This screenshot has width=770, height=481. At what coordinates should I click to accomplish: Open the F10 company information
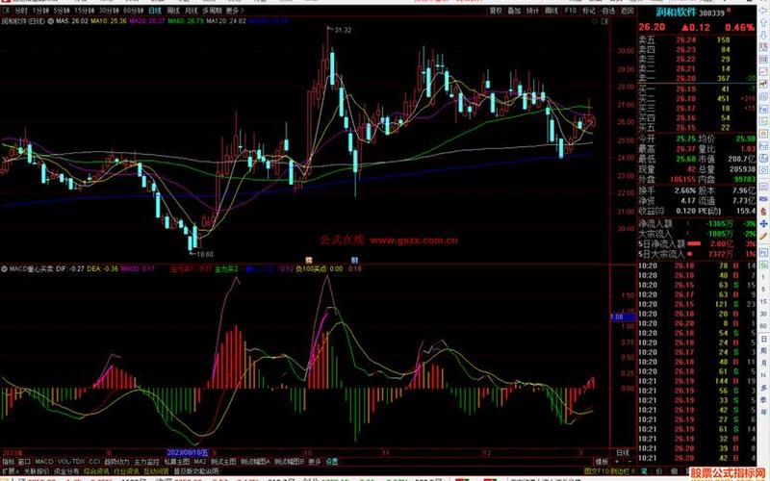[x=571, y=10]
